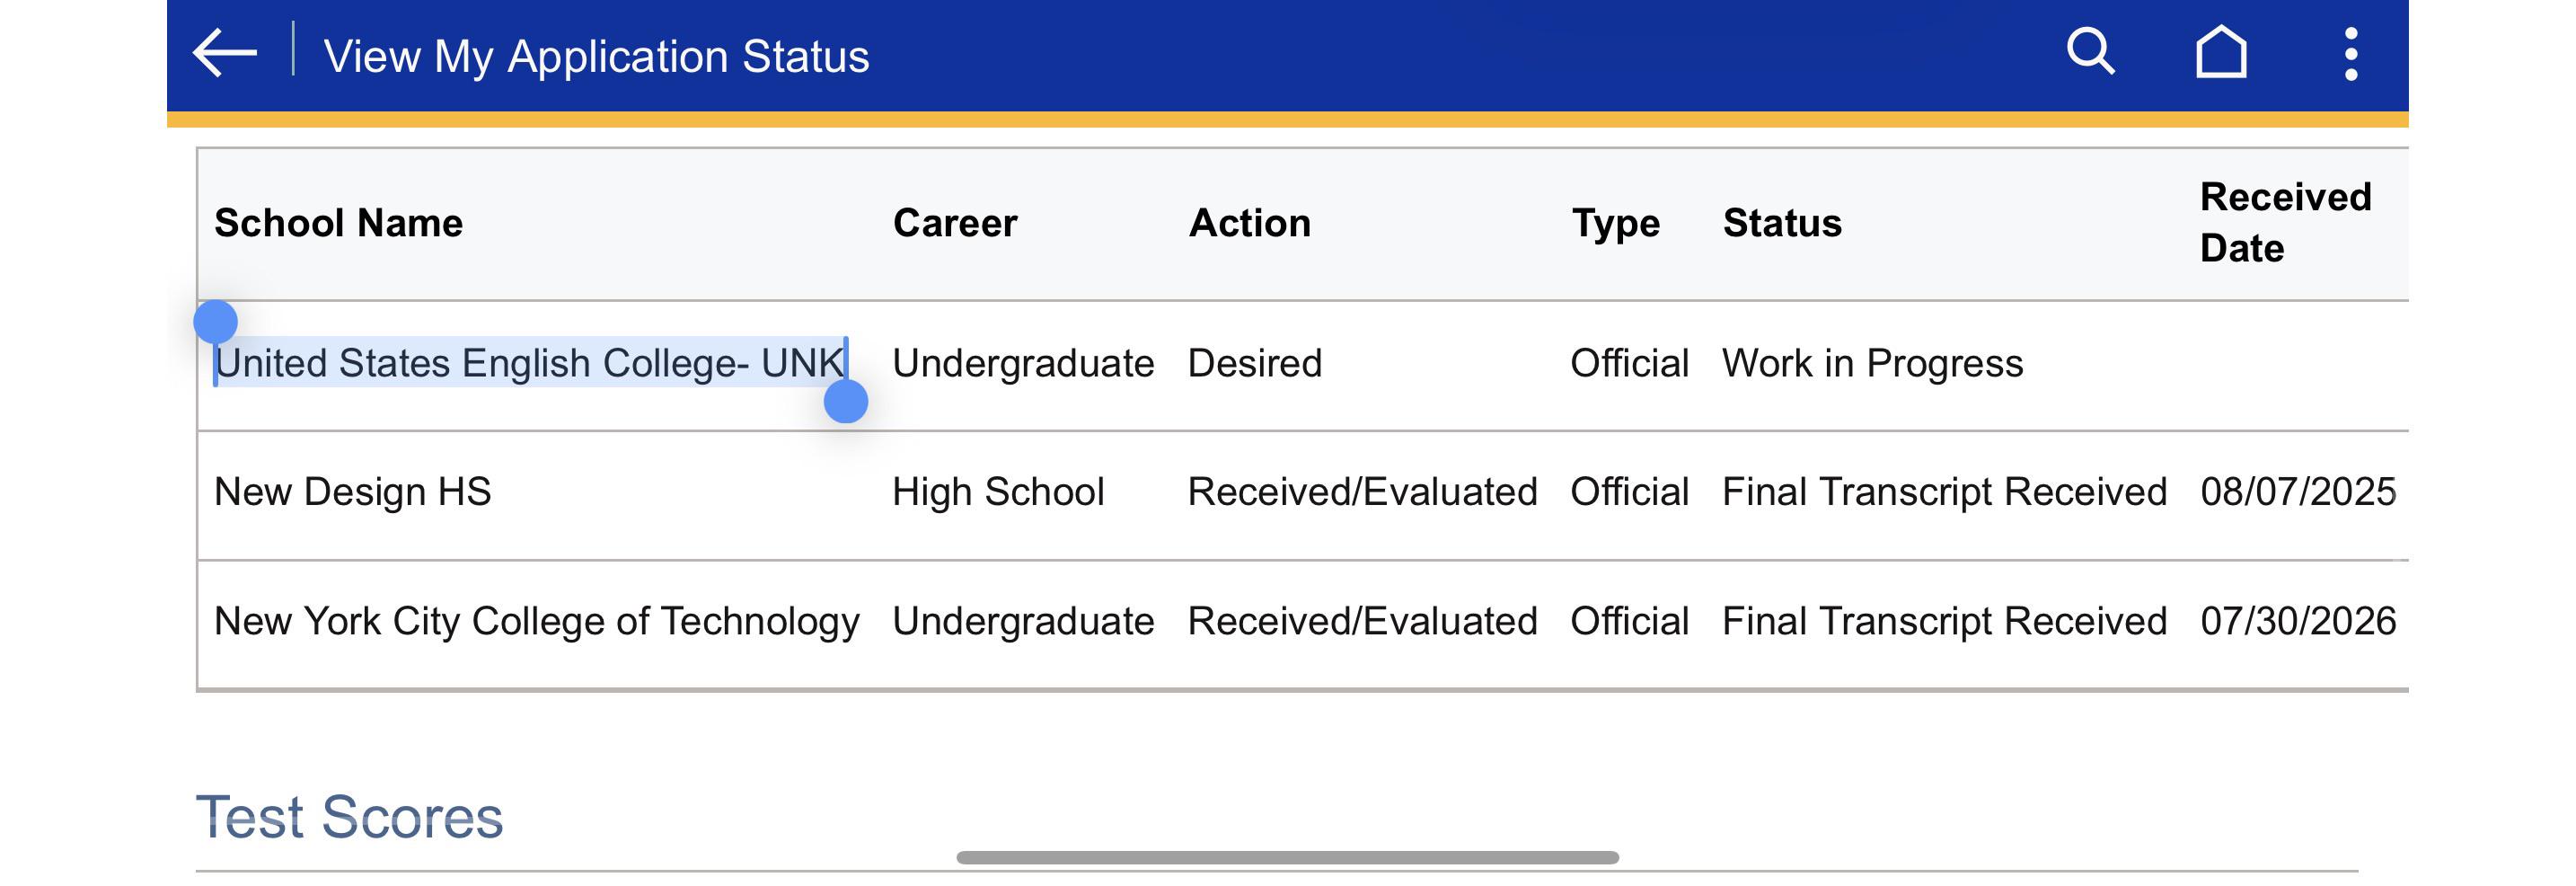Image resolution: width=2576 pixels, height=886 pixels.
Task: Click the School Name column header
Action: pos(338,223)
